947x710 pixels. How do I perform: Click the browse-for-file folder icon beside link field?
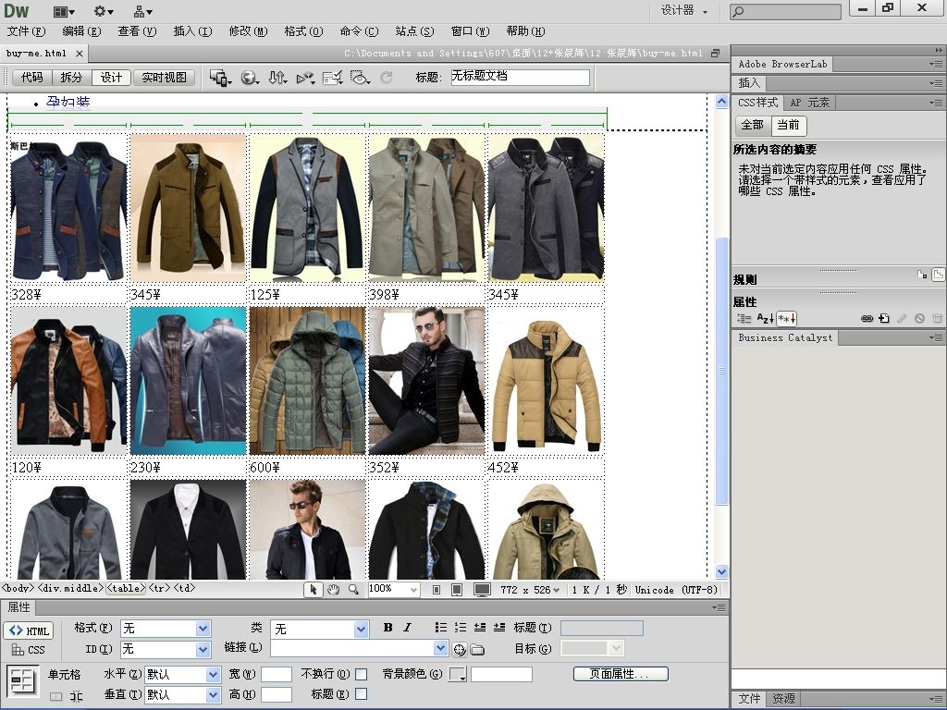477,649
